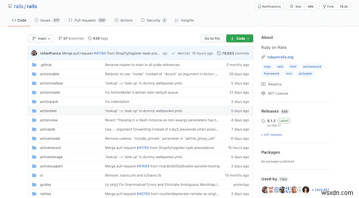Click the activerecord folder icon

coord(34,148)
